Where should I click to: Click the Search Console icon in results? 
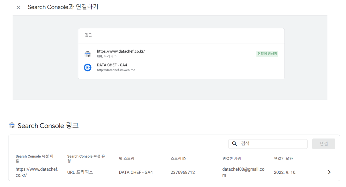pos(88,54)
